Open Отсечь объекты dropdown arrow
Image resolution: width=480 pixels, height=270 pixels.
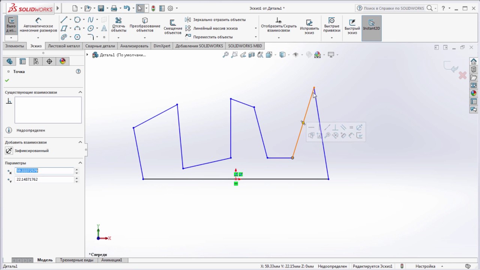pos(118,37)
